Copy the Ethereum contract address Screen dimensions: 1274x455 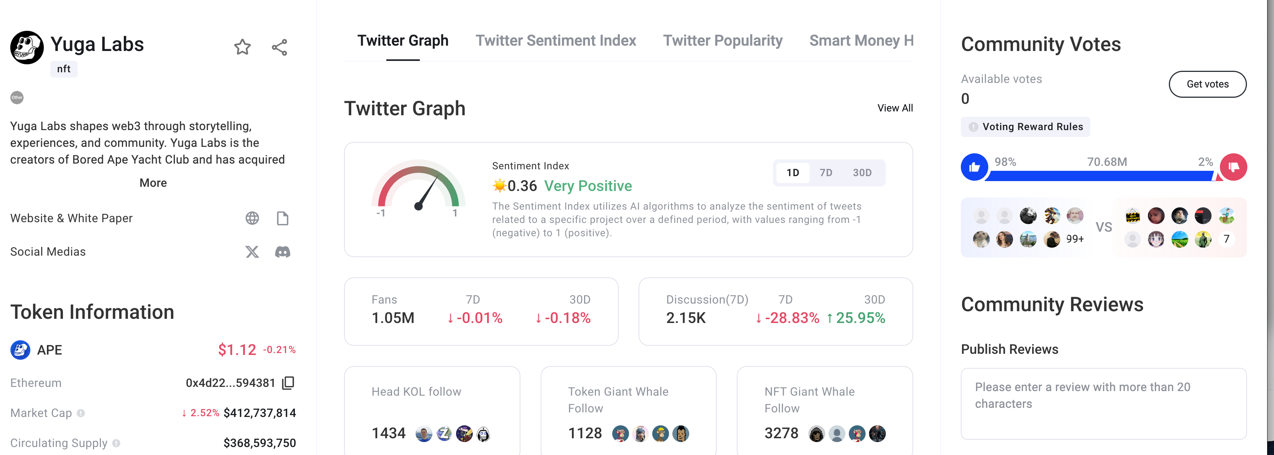pyautogui.click(x=288, y=383)
